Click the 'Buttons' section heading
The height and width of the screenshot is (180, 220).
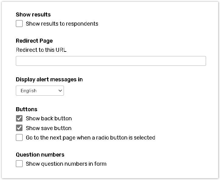[26, 109]
